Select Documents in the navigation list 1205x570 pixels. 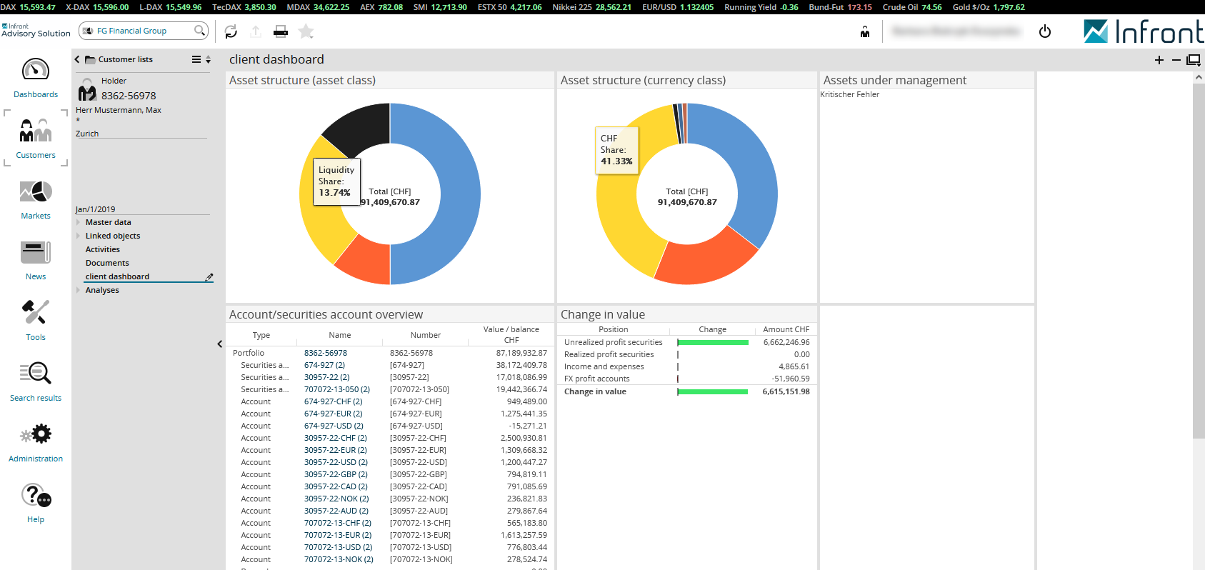[107, 263]
